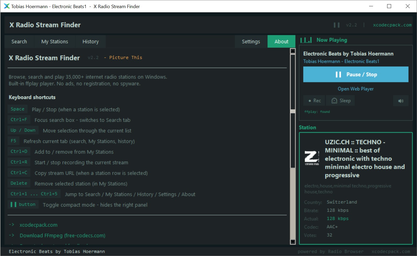Click the app X icon in title bar
The image size is (417, 256).
pos(7,6)
